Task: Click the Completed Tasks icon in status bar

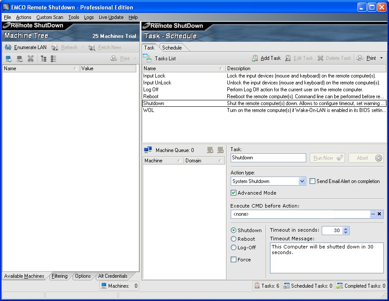Action: (x=340, y=285)
